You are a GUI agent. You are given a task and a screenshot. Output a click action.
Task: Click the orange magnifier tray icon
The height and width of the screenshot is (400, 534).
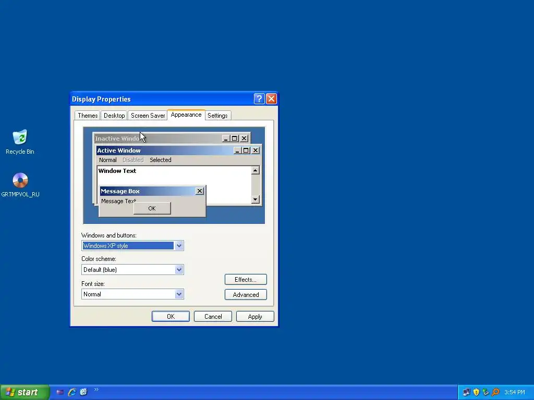495,392
